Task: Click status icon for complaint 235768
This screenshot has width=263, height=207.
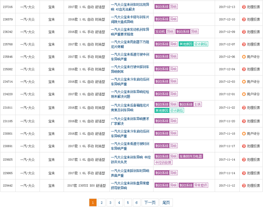Action: pyautogui.click(x=244, y=44)
